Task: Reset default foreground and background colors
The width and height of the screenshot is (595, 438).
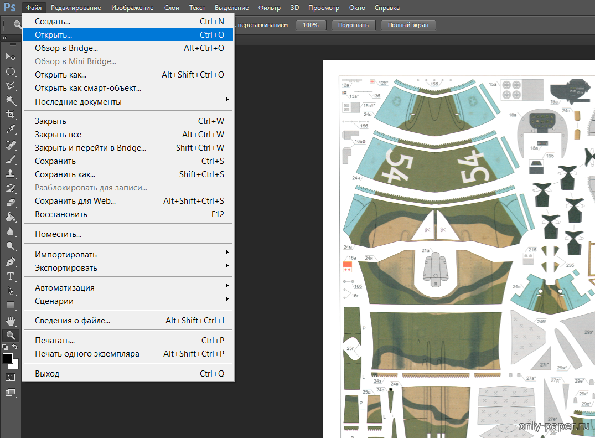Action: click(5, 347)
